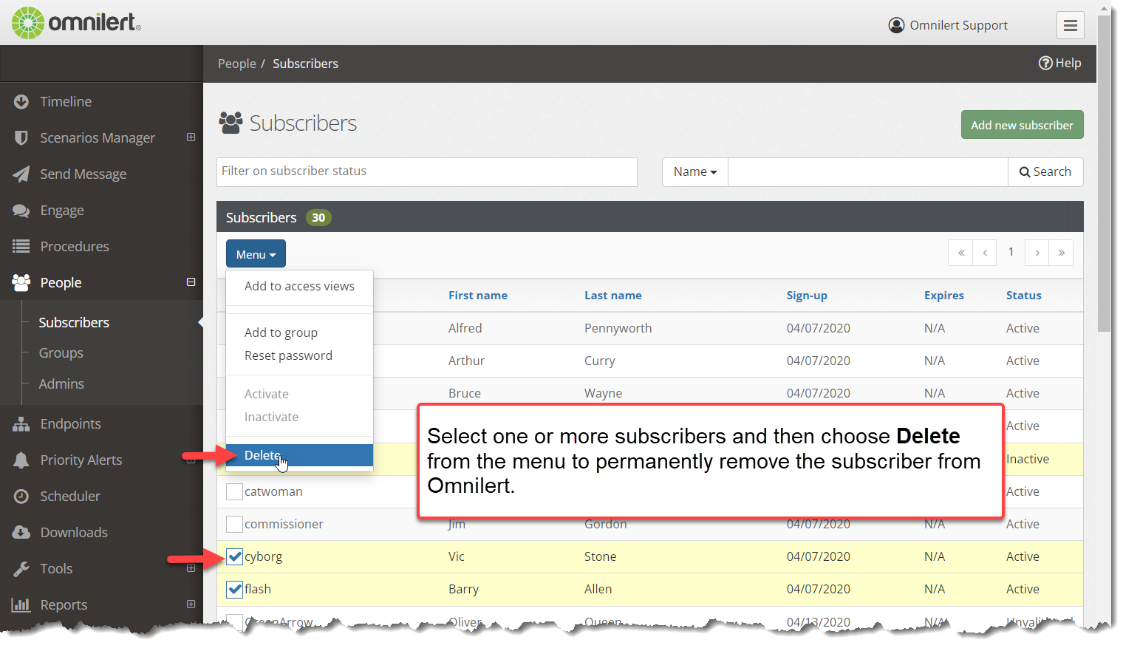Select Inactivate menu entry
Screen dimensions: 1123x651
[299, 417]
